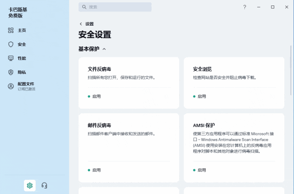
Task: Select the 隐私 menu label
Action: [x=22, y=72]
